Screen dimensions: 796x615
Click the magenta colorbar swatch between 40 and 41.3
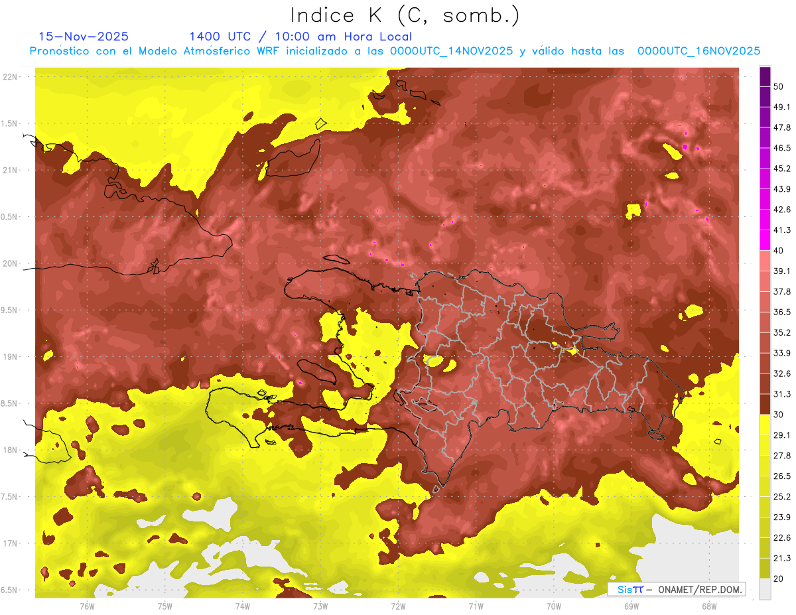pyautogui.click(x=765, y=240)
